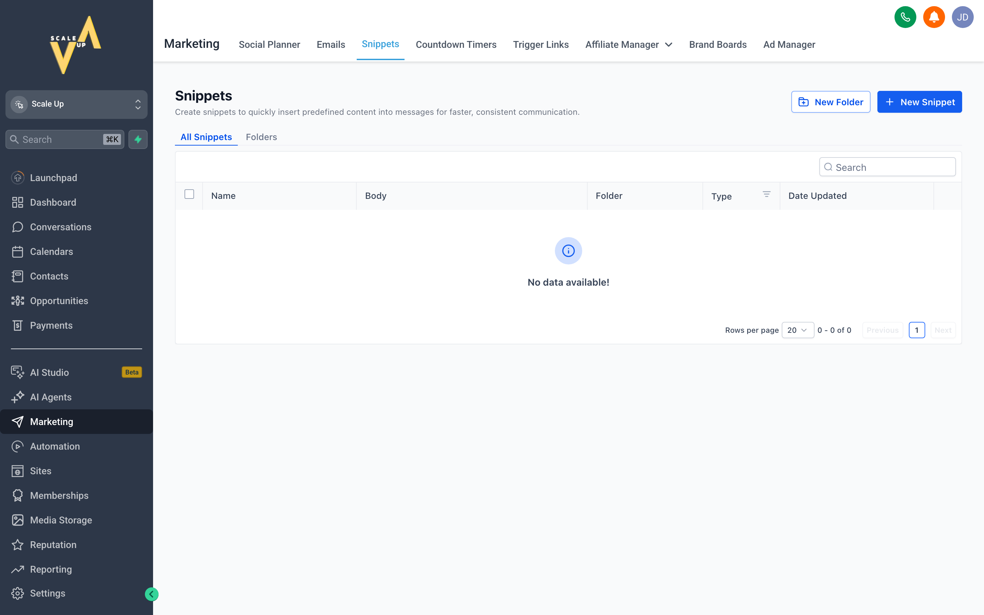Click the Date Updated column header
The width and height of the screenshot is (984, 615).
(857, 196)
